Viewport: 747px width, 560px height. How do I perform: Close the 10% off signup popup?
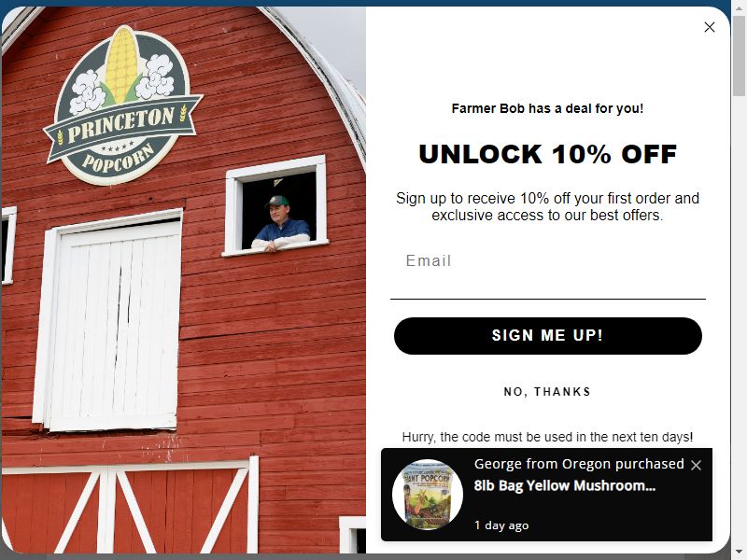click(709, 27)
